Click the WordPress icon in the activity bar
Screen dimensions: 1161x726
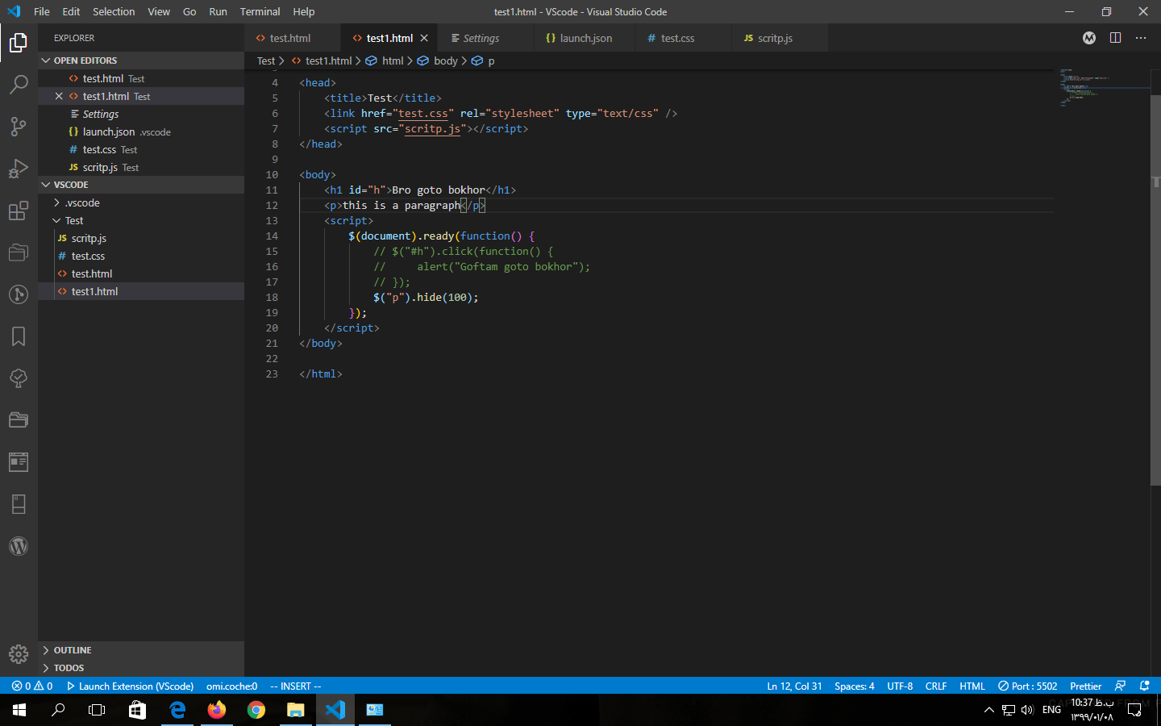(x=19, y=546)
